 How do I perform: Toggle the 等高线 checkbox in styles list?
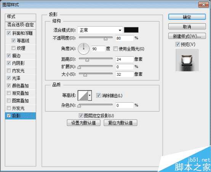13,40
